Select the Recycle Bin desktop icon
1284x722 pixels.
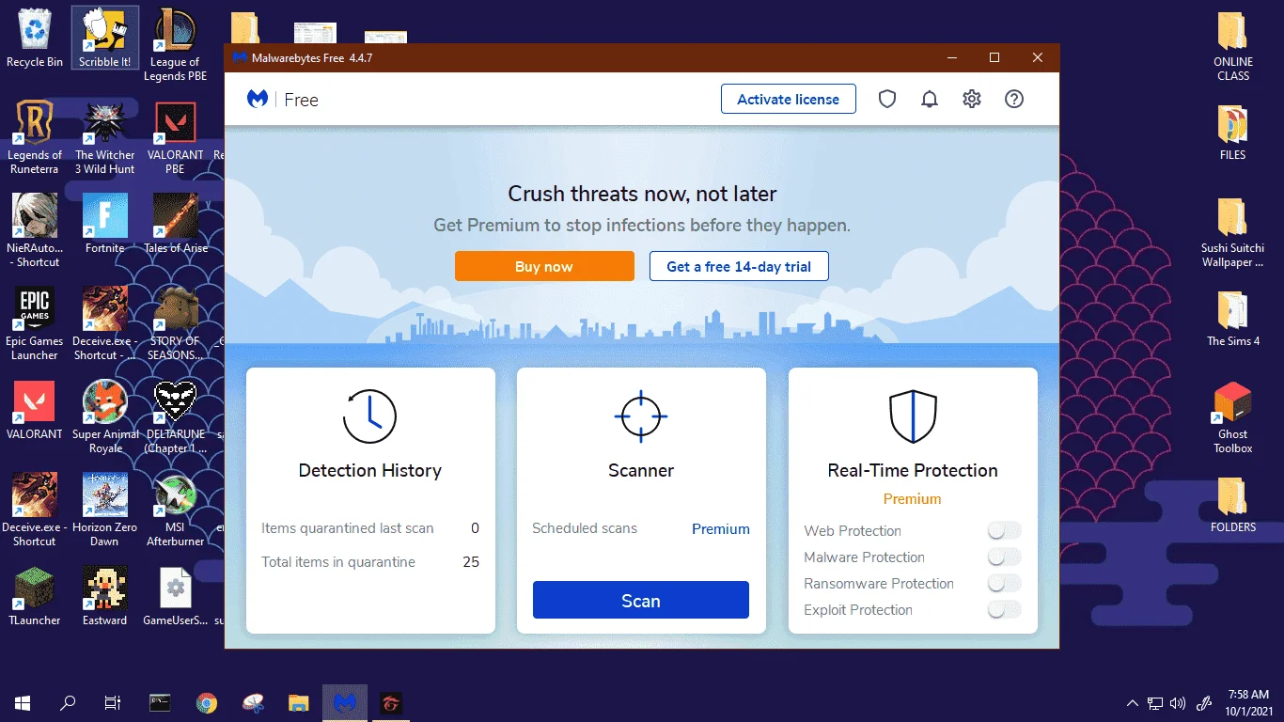(x=35, y=39)
